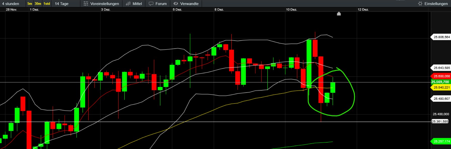Click the 25.361,585 horizontal line price label
The height and width of the screenshot is (149, 451).
pos(440,121)
